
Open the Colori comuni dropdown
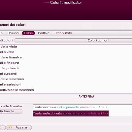(73, 40)
